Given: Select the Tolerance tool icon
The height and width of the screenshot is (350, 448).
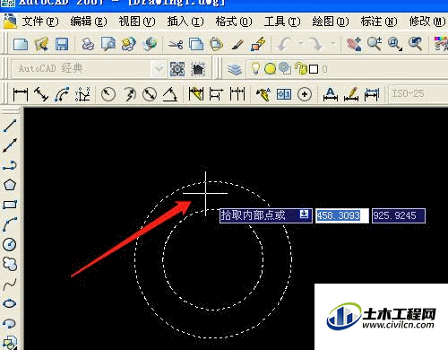Looking at the screenshot, I should [x=284, y=94].
